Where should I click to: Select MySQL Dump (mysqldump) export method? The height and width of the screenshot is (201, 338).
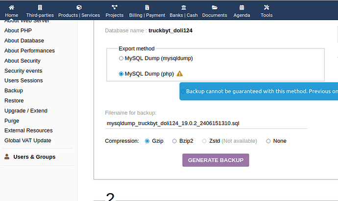(x=121, y=58)
